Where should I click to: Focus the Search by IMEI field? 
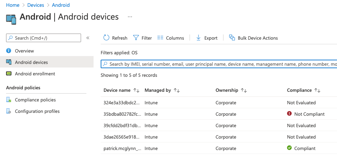(219, 64)
